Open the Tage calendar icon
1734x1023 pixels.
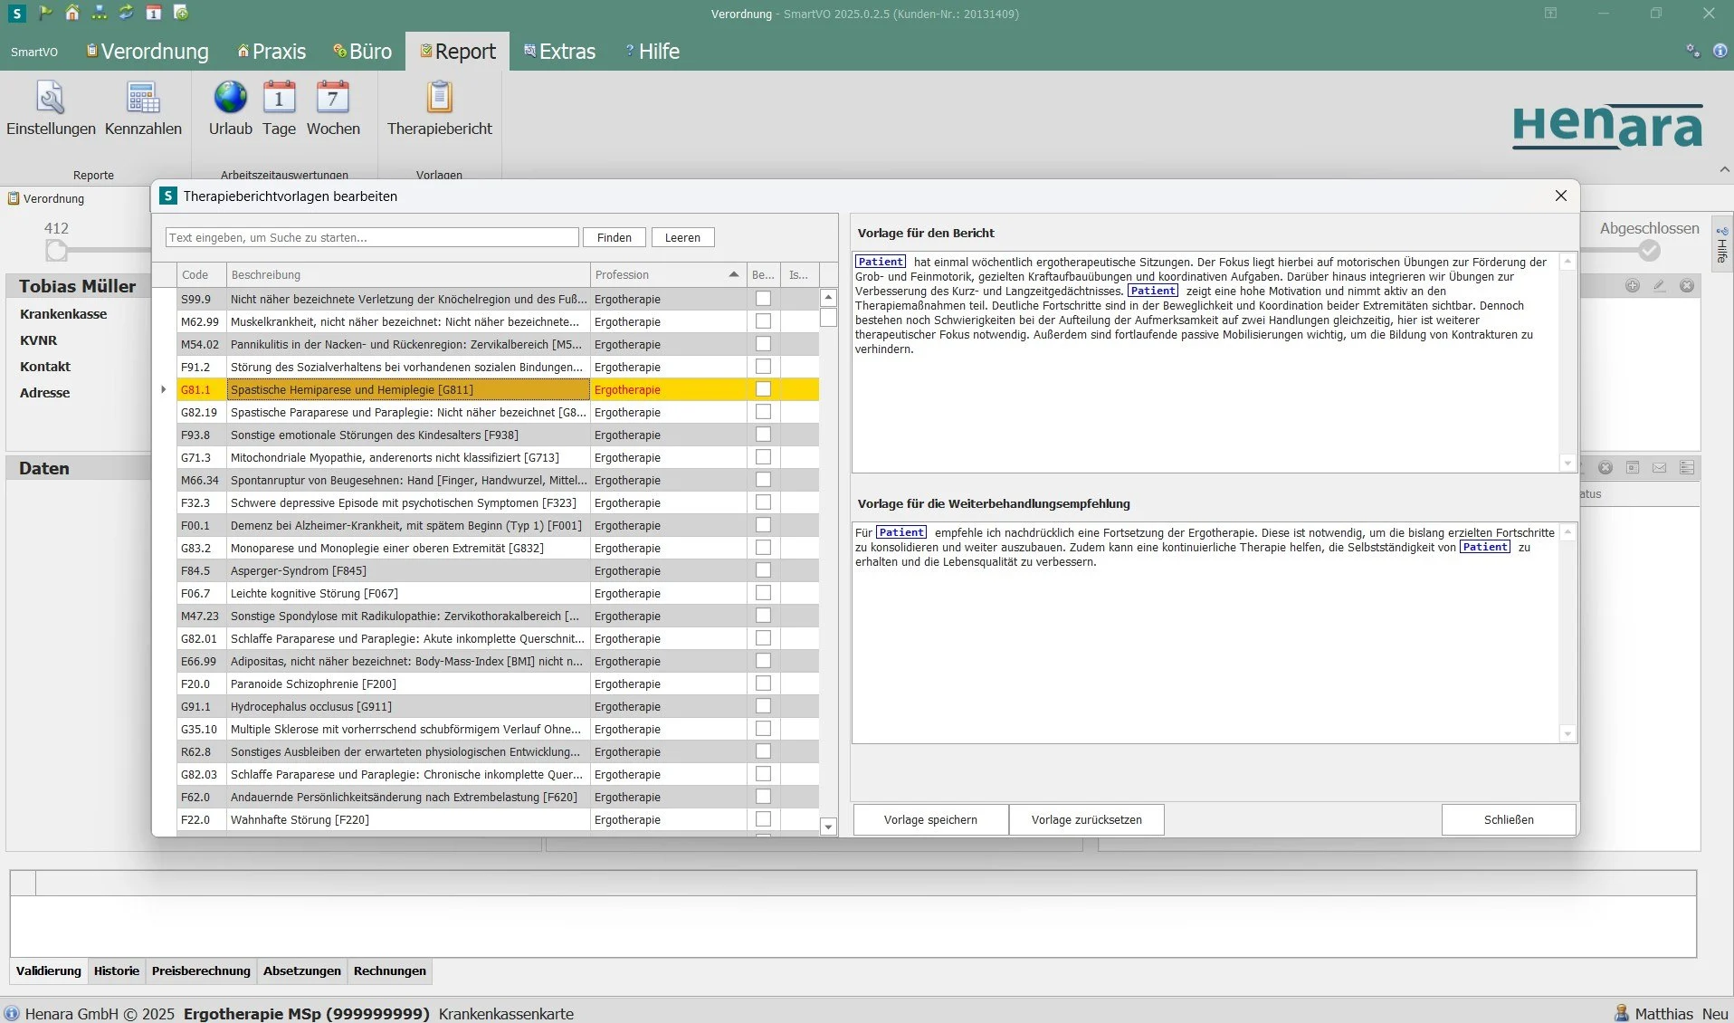click(279, 98)
